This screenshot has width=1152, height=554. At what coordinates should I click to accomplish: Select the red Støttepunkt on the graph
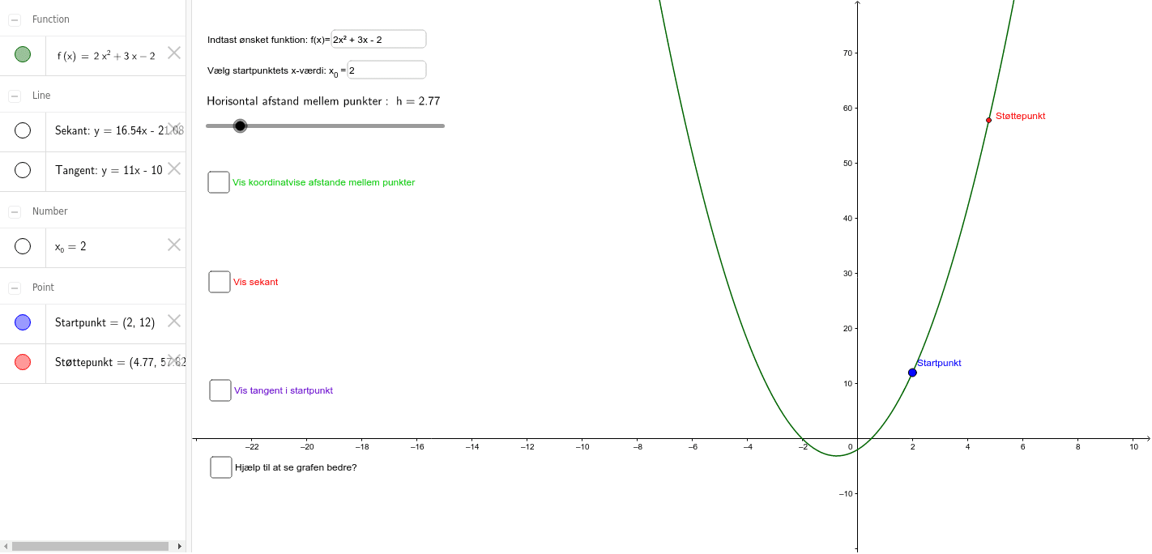coord(988,120)
